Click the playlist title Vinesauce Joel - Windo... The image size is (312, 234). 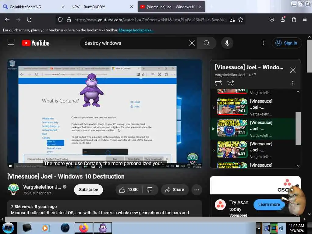click(249, 67)
